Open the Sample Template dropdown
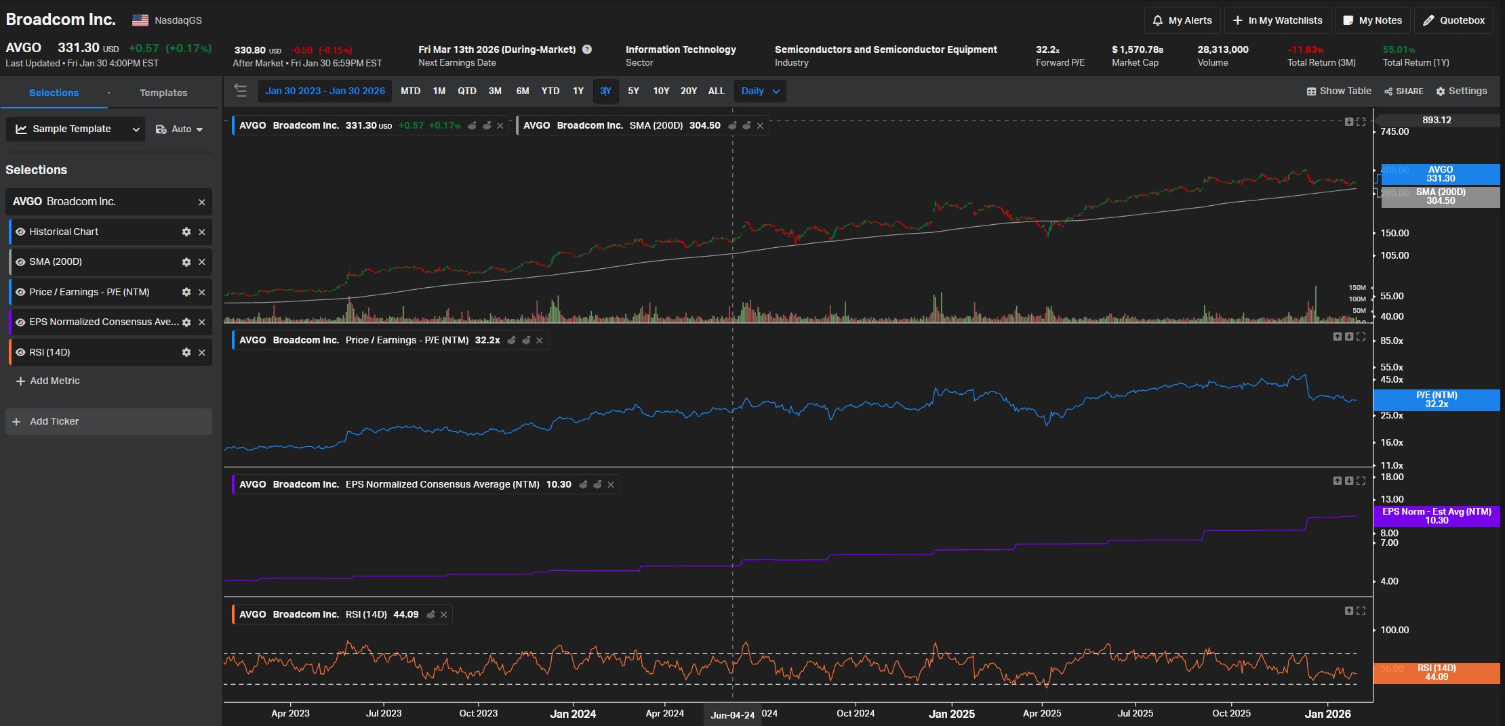The image size is (1505, 726). 75,129
